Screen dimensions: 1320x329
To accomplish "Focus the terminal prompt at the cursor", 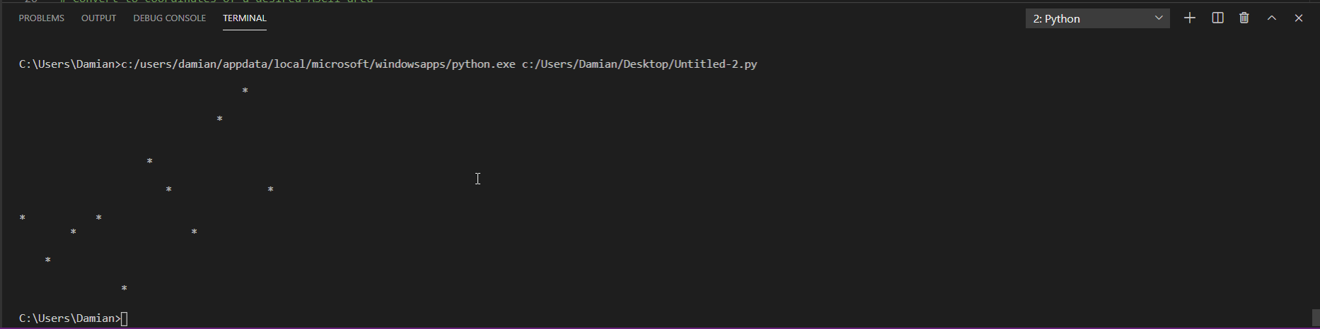I will coord(125,318).
